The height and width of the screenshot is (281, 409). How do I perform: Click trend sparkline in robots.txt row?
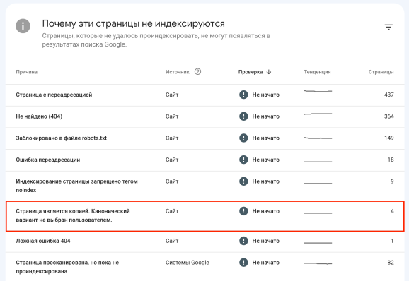[x=318, y=138]
